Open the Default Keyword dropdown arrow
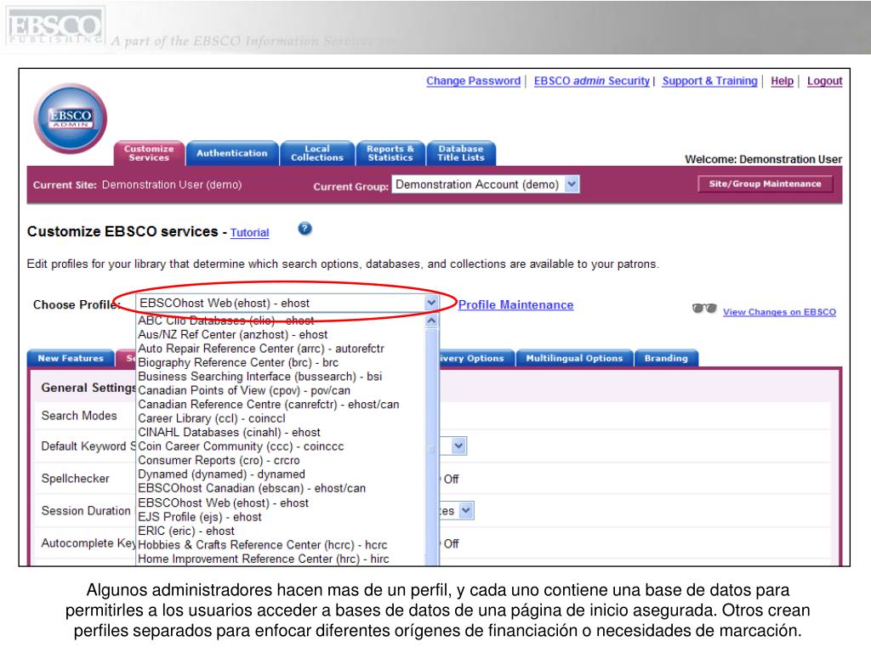Viewport: 871px width, 653px height. pos(458,446)
